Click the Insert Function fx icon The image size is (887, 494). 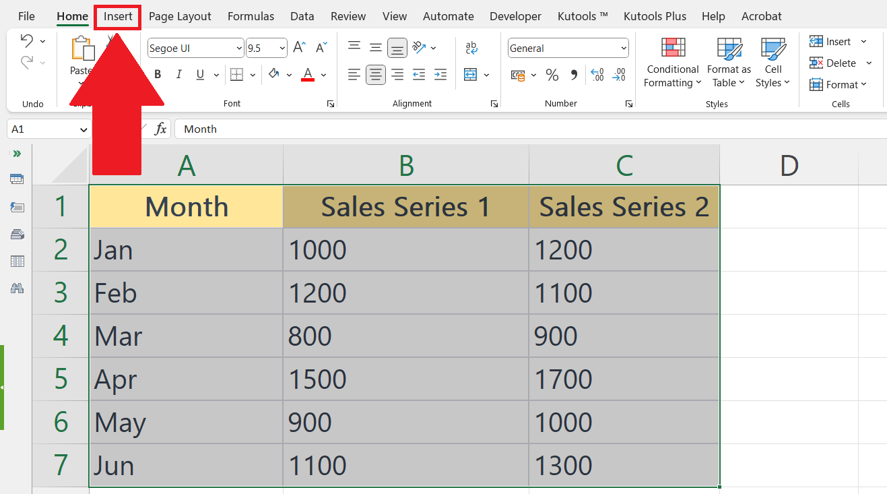click(160, 129)
